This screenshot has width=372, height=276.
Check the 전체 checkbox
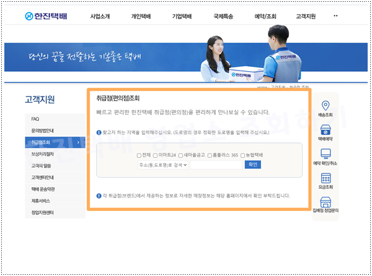click(x=139, y=155)
